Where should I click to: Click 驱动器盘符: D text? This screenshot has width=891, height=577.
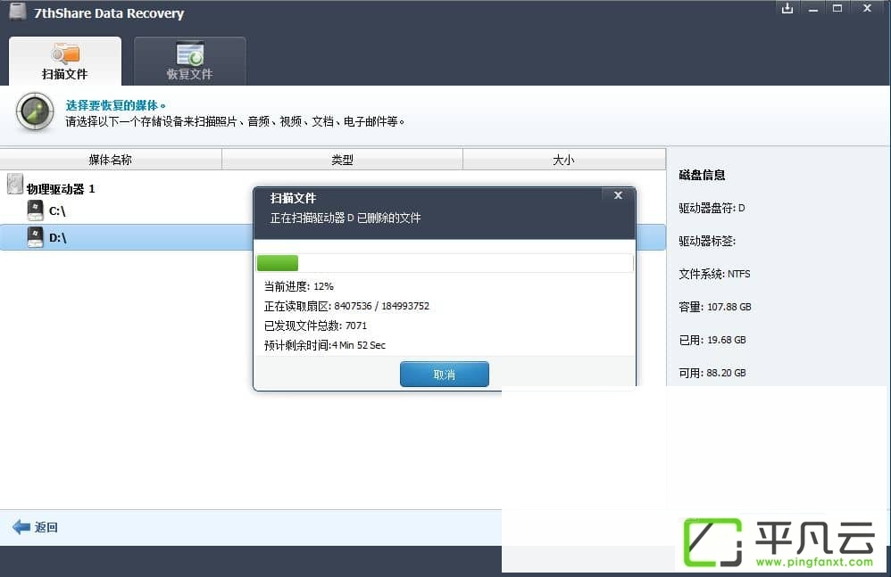tap(712, 208)
